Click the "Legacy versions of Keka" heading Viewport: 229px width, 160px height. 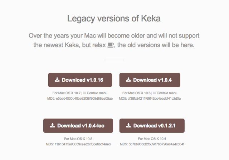click(x=114, y=19)
